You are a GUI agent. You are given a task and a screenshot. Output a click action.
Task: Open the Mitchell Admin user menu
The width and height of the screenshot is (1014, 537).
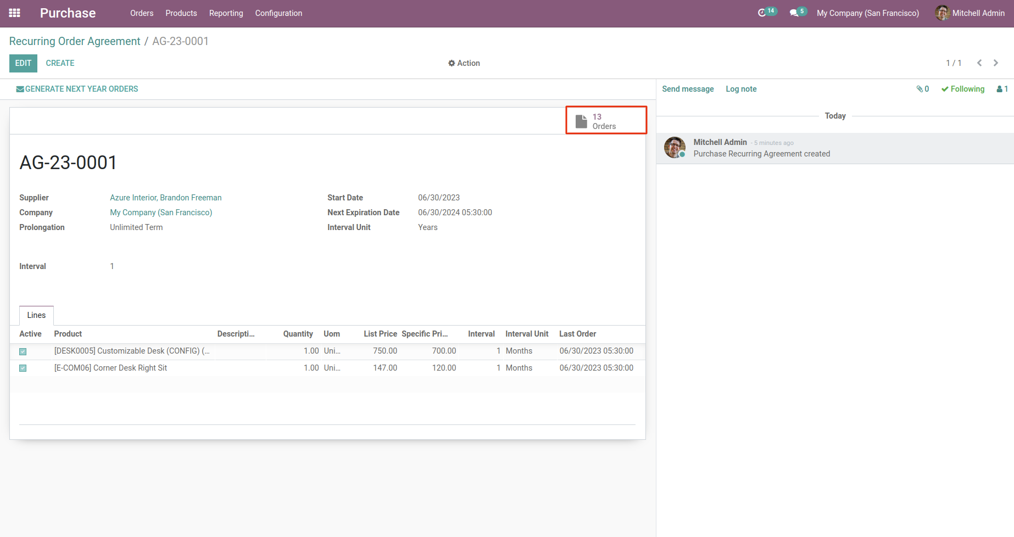[970, 13]
